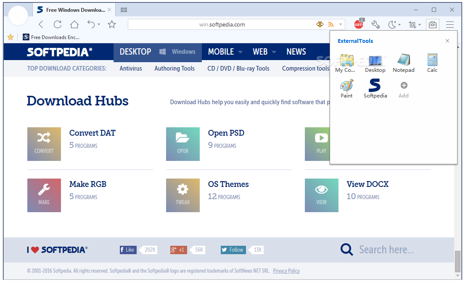
Task: Click the Softpedia logo in header
Action: pos(60,52)
